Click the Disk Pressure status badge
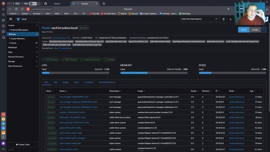Screen dimensions: 270x152 [x=70, y=60]
